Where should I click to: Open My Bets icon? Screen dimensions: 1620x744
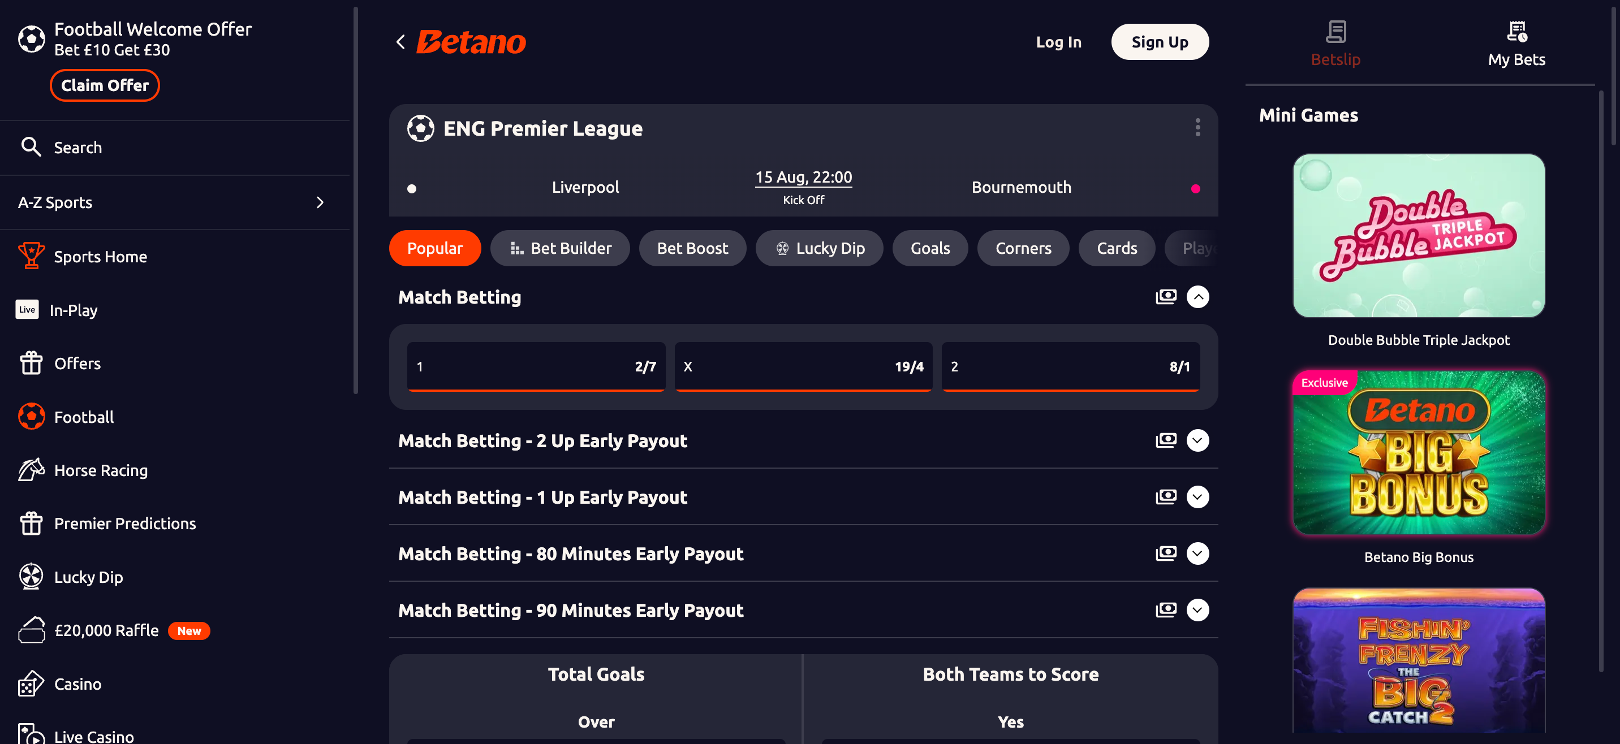click(x=1516, y=32)
